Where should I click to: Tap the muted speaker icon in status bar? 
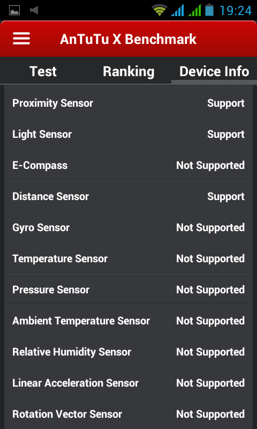click(x=34, y=10)
